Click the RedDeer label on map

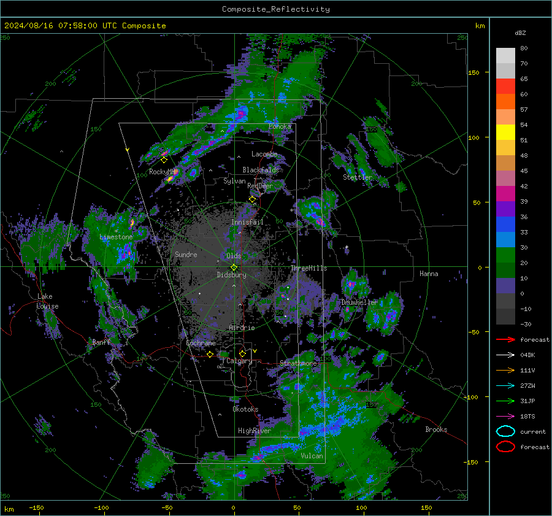(260, 186)
